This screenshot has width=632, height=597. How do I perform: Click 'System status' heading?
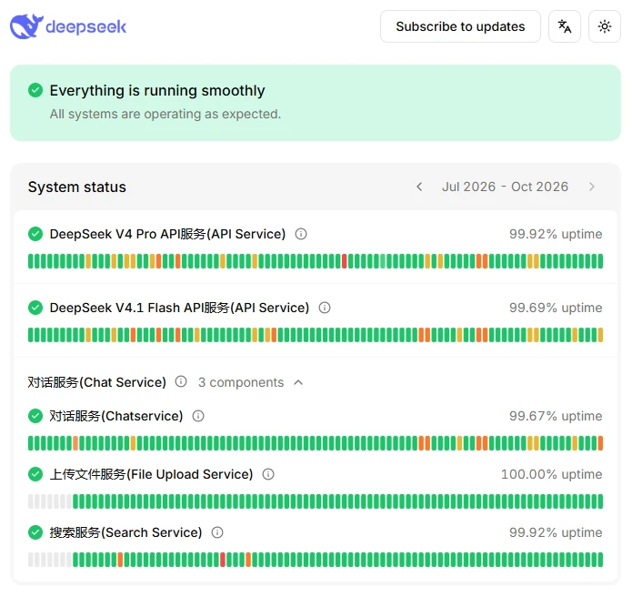[x=77, y=187]
